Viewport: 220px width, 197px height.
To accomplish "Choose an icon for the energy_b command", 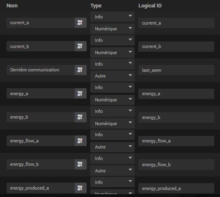I will point(80,117).
